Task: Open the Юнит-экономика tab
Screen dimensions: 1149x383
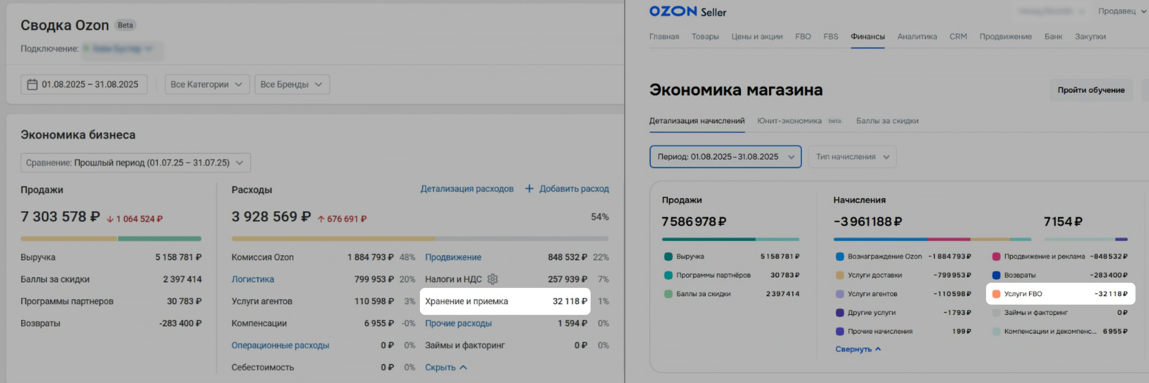Action: pyautogui.click(x=789, y=121)
